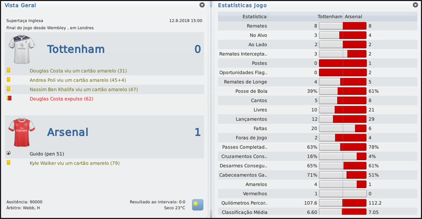Click the red card icon for Douglas Costa
Viewport: 422px width, 219px height.
8,98
